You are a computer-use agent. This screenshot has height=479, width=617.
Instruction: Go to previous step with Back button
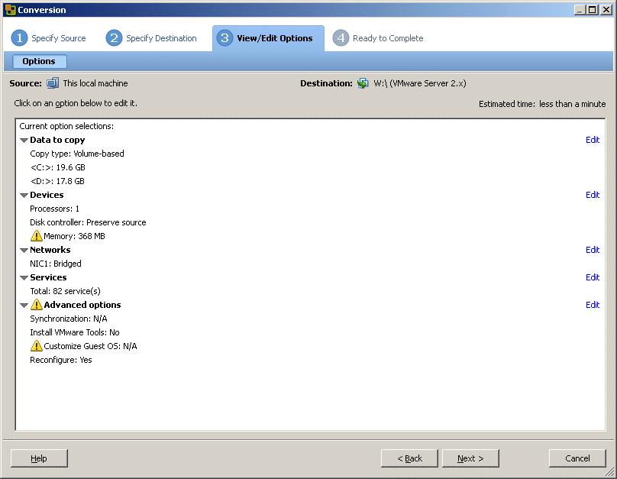pos(409,458)
